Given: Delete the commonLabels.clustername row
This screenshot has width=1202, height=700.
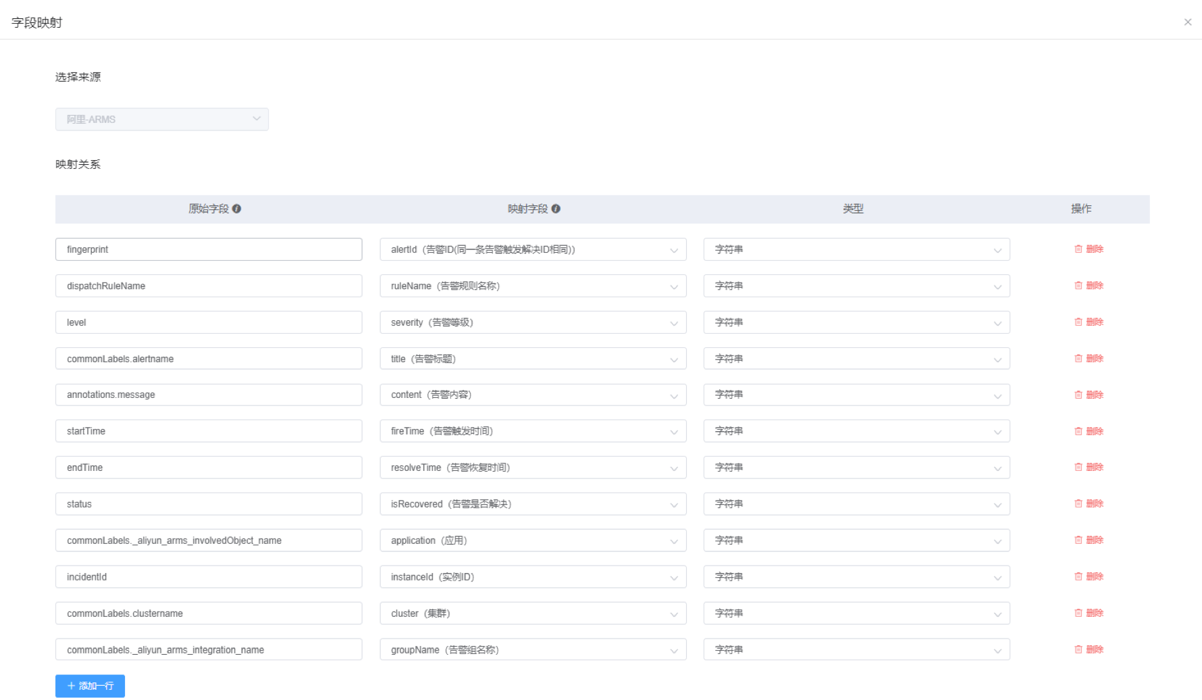Looking at the screenshot, I should click(1089, 614).
